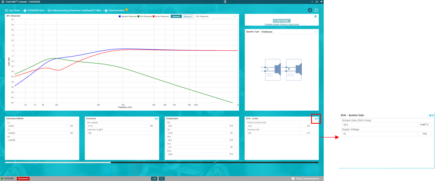Click the trash icon in the tuning panel
Screen dimensions: 435x181
pos(315,16)
